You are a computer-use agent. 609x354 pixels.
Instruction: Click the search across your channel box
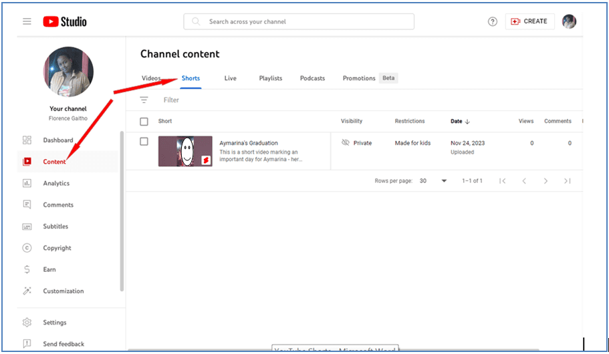click(x=299, y=21)
